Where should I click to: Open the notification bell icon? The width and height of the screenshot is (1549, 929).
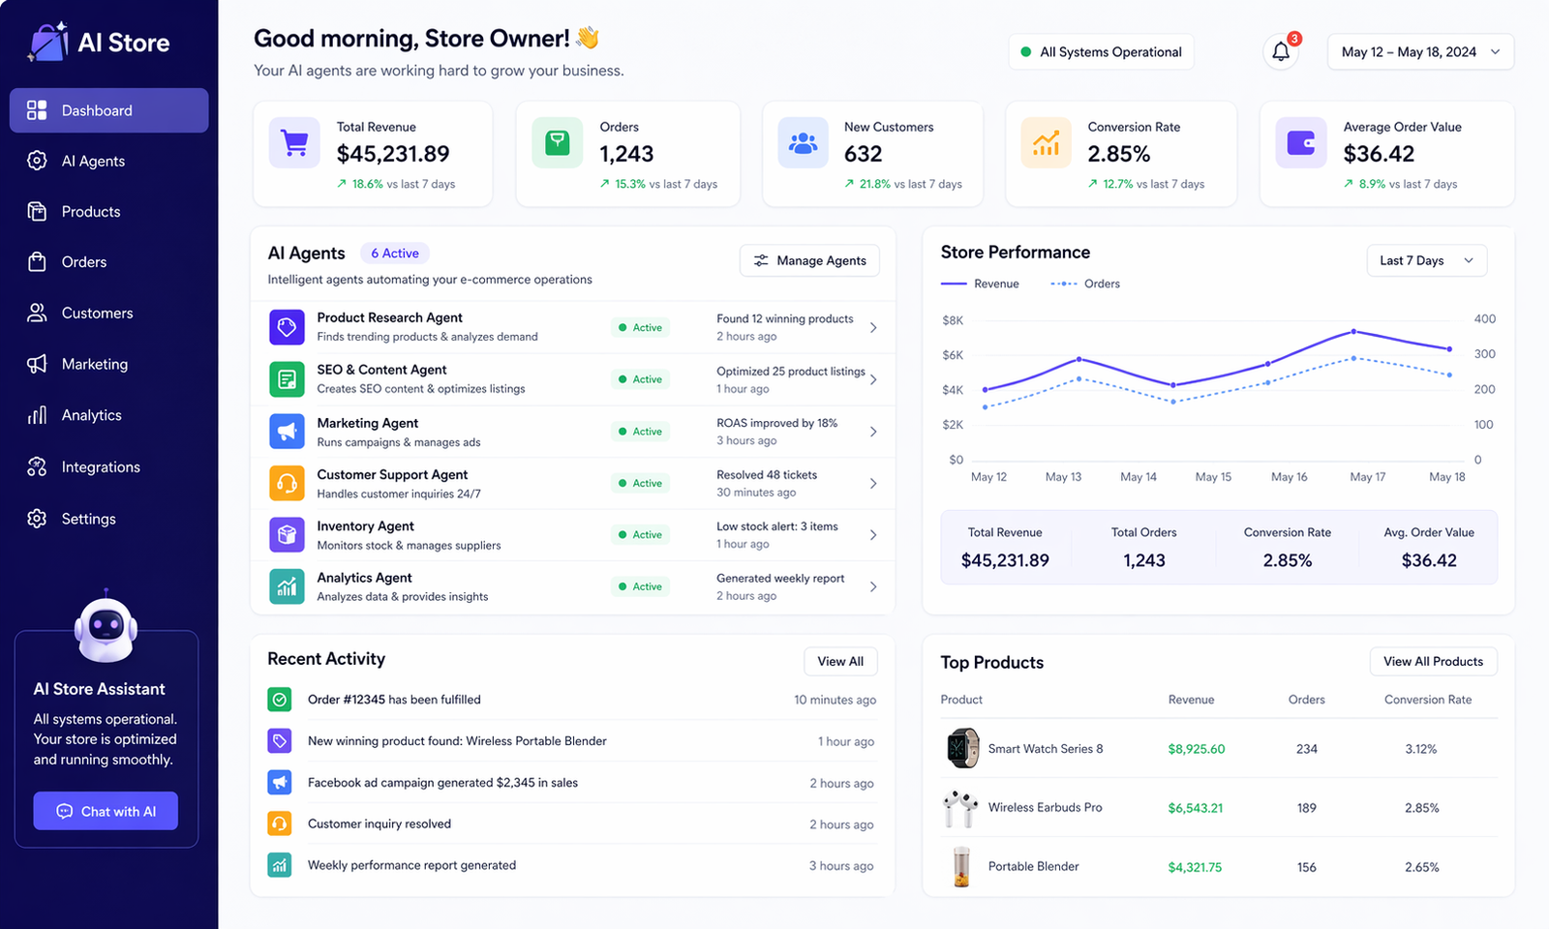(x=1280, y=51)
